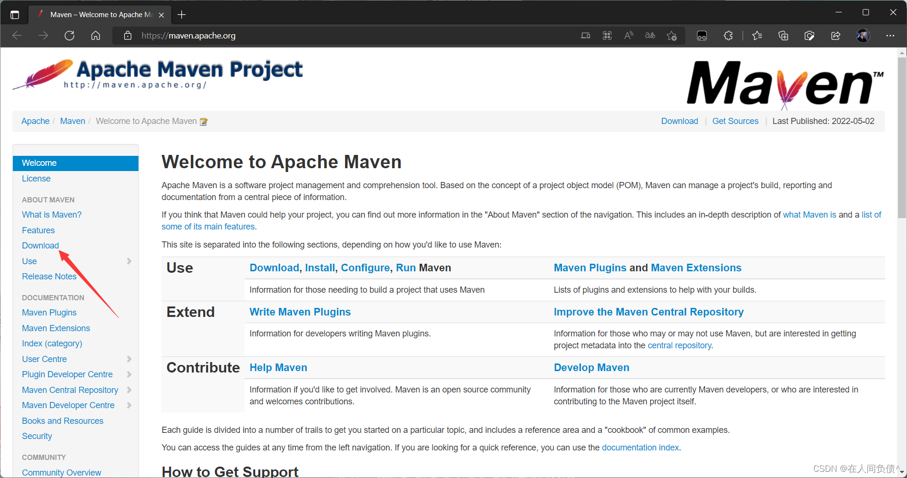Click Run link in Use row
This screenshot has width=907, height=478.
[406, 268]
